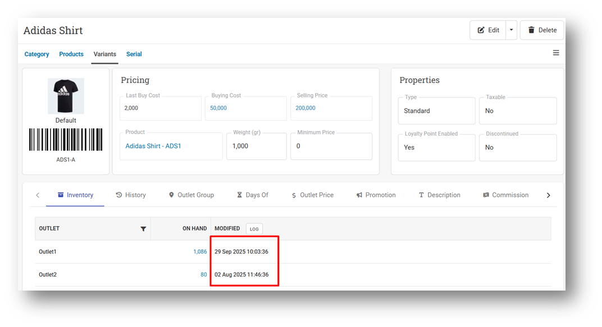Open the dropdown arrow beside Edit
Viewport: 602px width, 327px height.
512,30
